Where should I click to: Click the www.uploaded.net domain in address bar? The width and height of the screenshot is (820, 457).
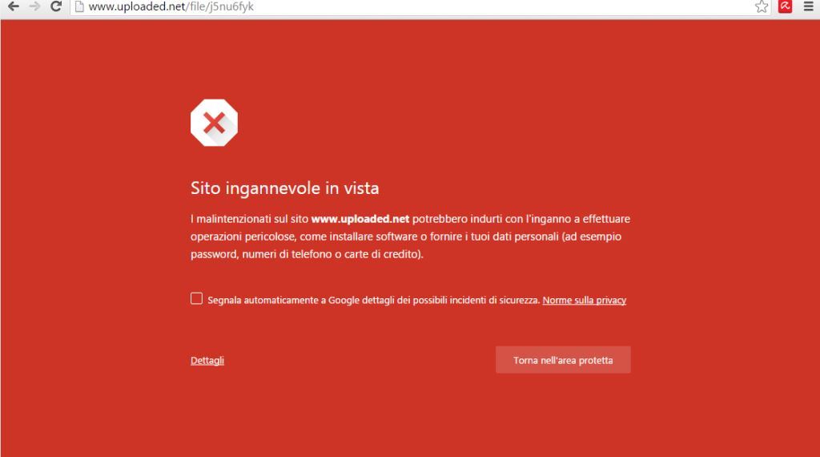click(137, 6)
